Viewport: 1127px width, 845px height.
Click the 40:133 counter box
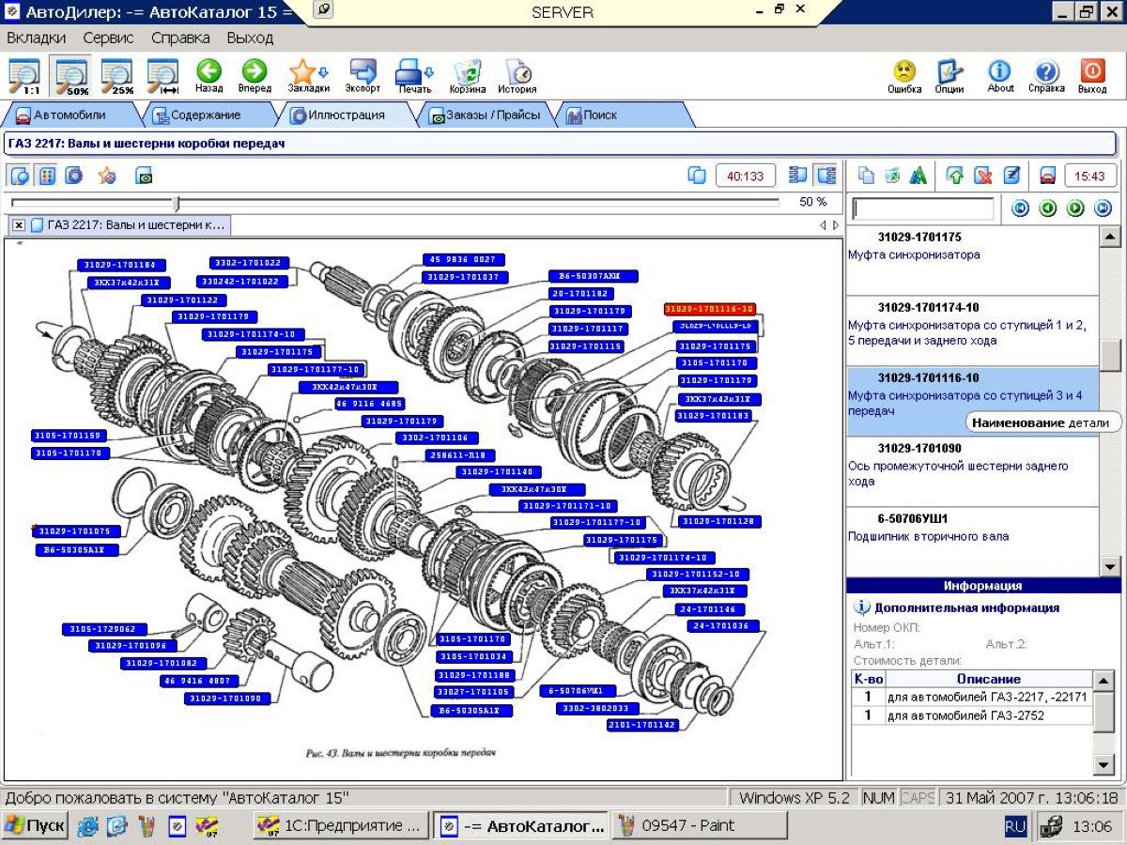[x=746, y=175]
